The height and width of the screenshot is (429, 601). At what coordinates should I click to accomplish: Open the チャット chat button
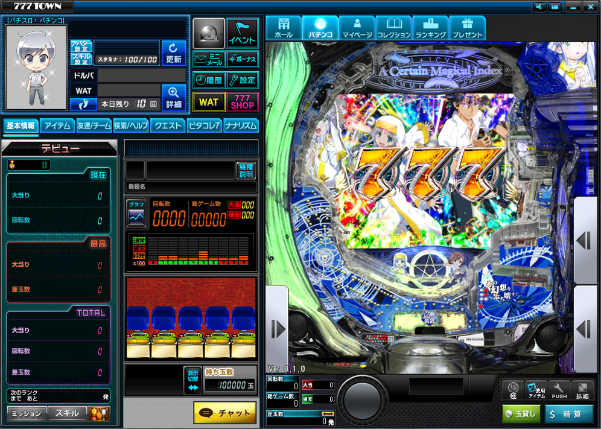tap(225, 413)
